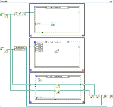Open the User Event dropdown on second Reg Events node
Image resolution: width=113 pixels, height=107 pixels.
click(x=20, y=49)
